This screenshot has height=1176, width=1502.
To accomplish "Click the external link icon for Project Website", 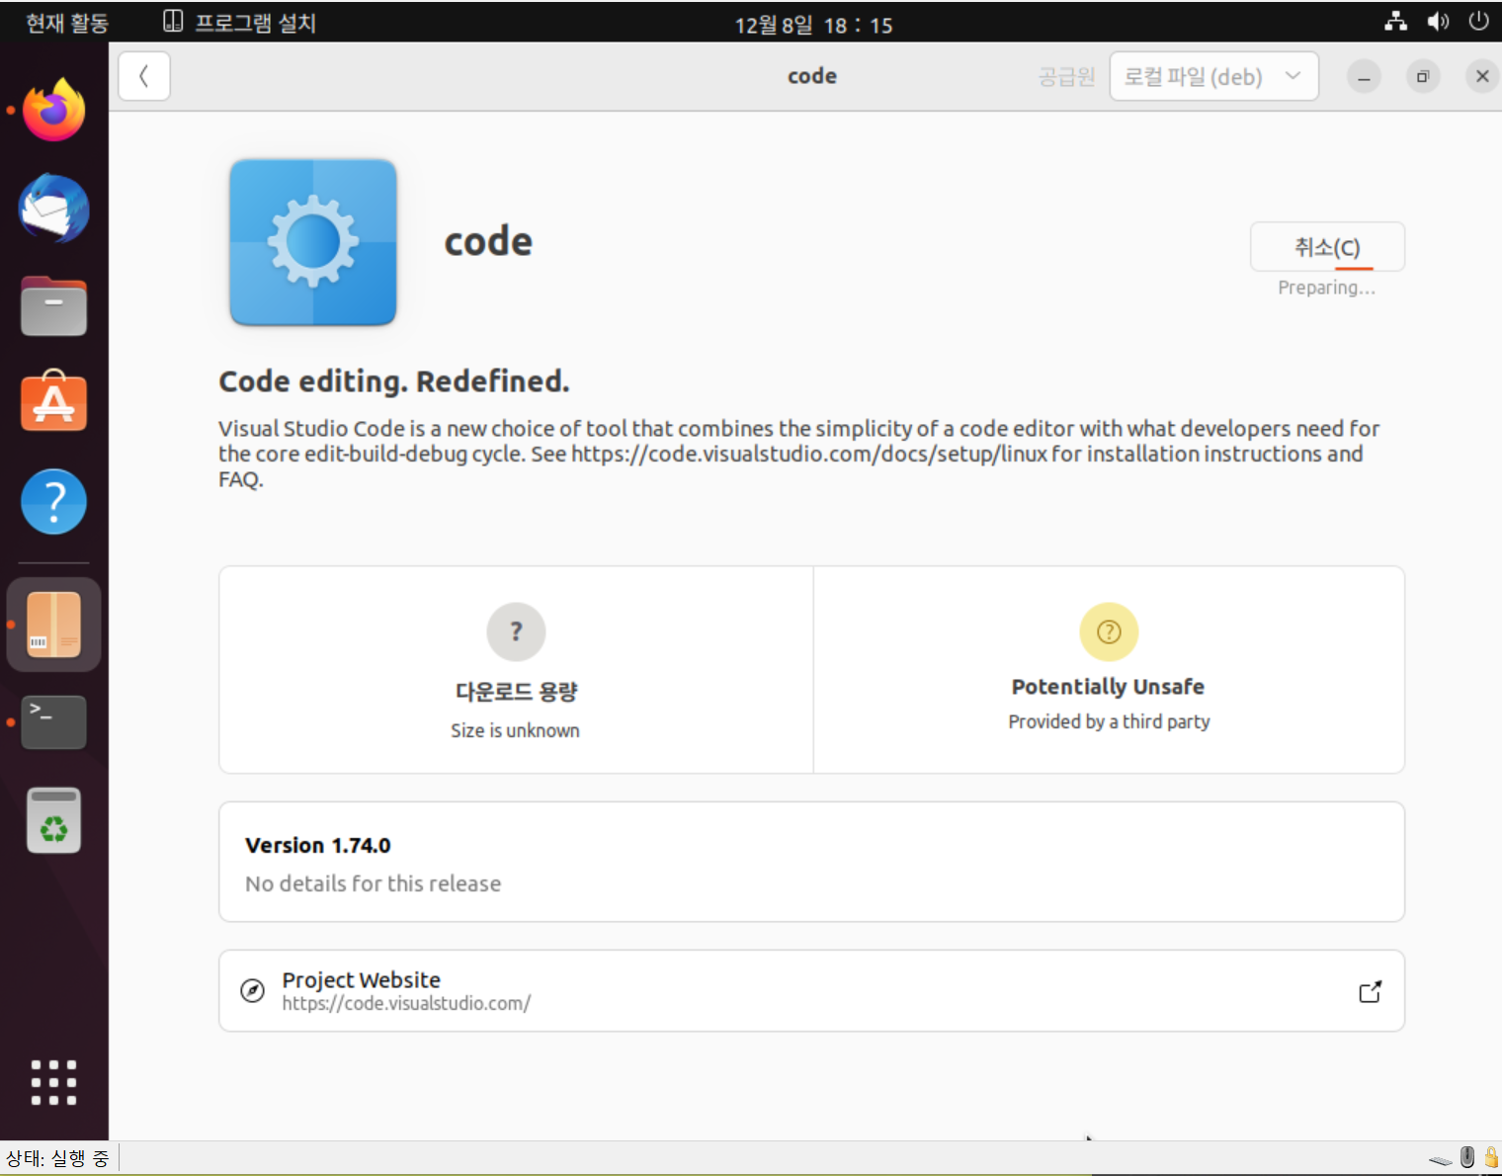I will tap(1370, 991).
